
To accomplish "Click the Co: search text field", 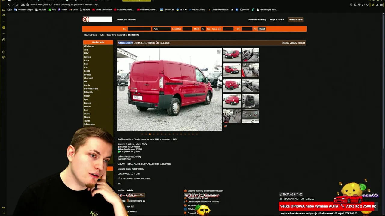I will point(139,29).
